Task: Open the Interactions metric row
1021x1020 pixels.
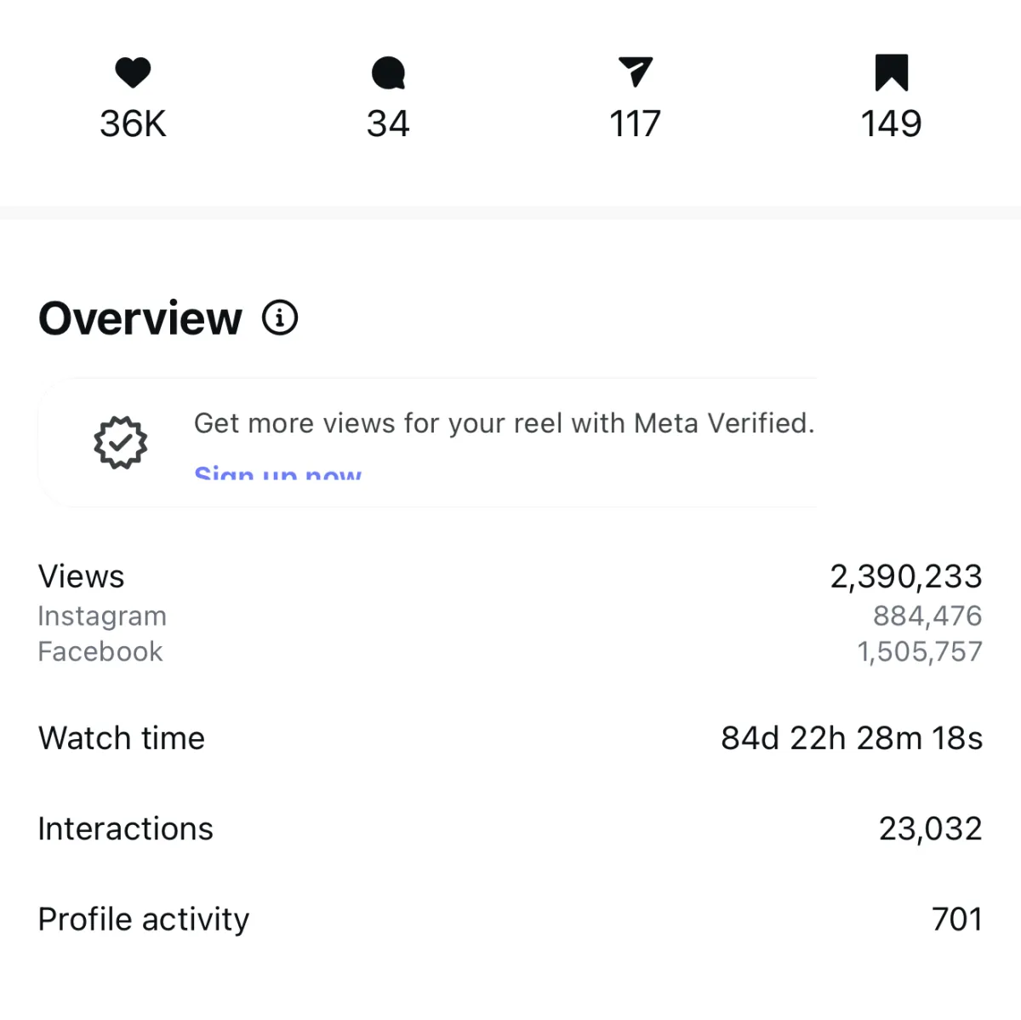Action: click(126, 828)
